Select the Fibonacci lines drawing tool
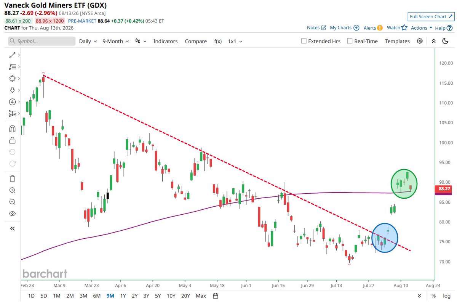This screenshot has width=457, height=302. pos(12,66)
